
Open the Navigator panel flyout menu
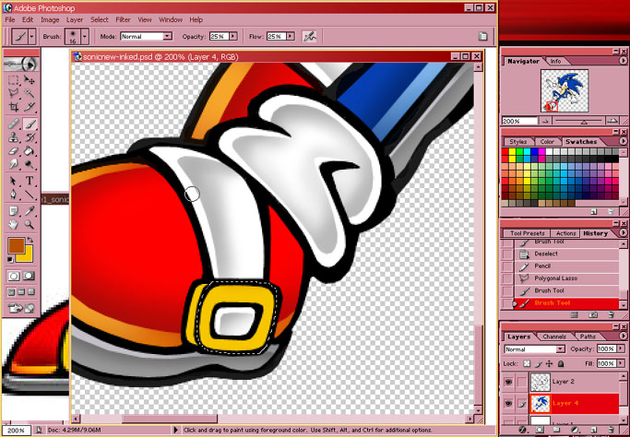(623, 61)
